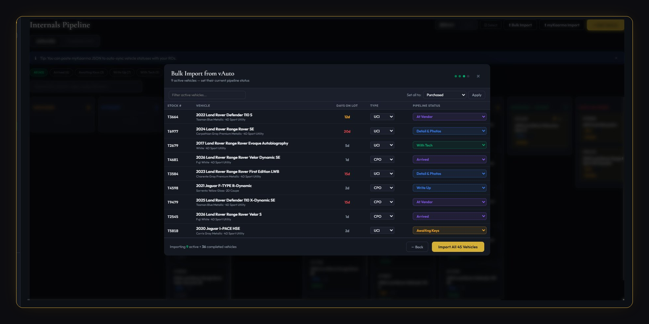Image resolution: width=649 pixels, height=324 pixels.
Task: Click the info icon beside the tip
Action: tap(36, 58)
